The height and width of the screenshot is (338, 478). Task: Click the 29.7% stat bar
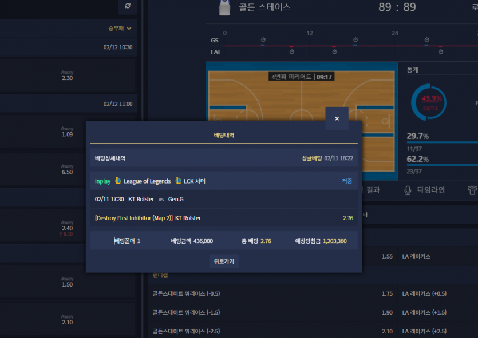pyautogui.click(x=443, y=142)
